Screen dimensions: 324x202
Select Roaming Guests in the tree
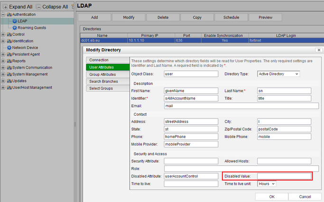pos(32,28)
